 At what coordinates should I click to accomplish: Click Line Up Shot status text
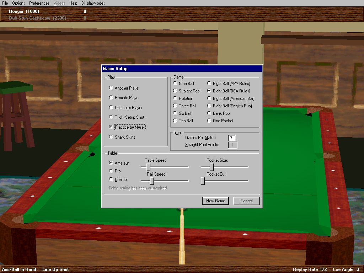(x=55, y=269)
